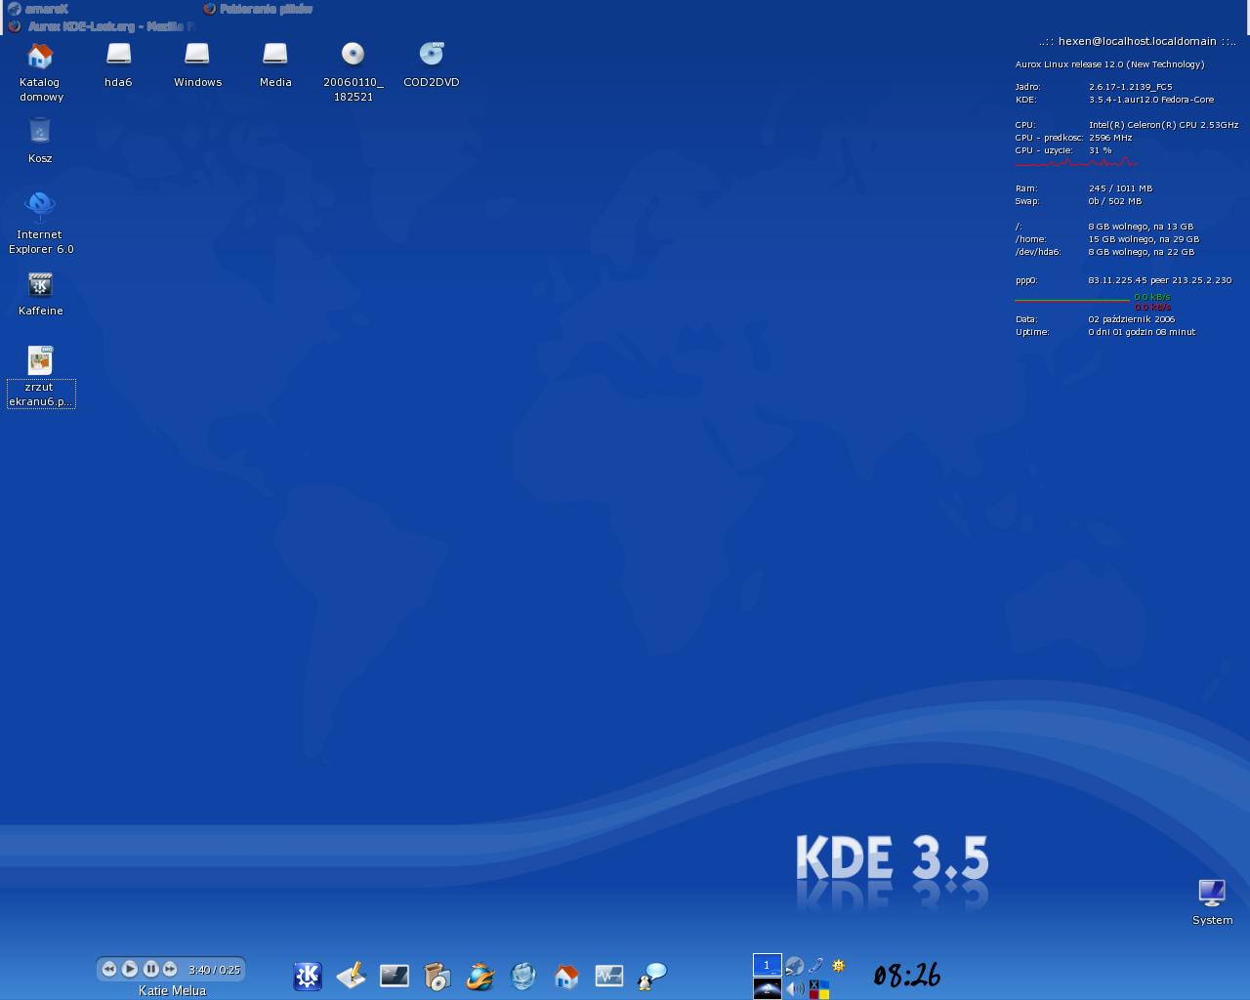1250x1000 pixels.
Task: Click the CPU usage 31 % value
Action: [x=1100, y=150]
